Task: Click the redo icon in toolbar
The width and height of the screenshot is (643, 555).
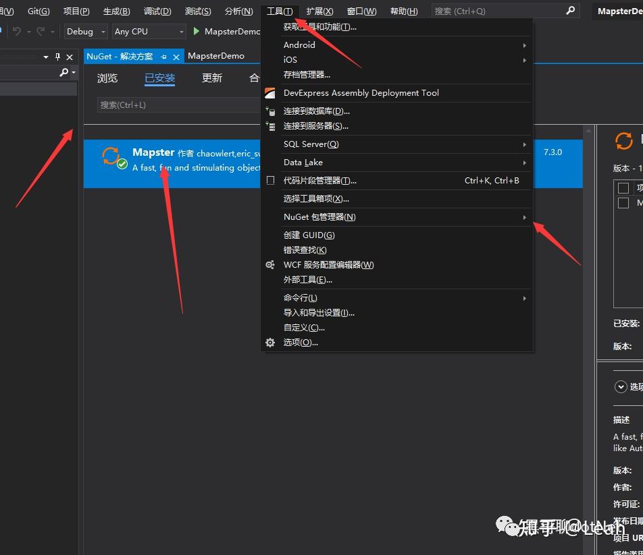Action: pyautogui.click(x=41, y=31)
